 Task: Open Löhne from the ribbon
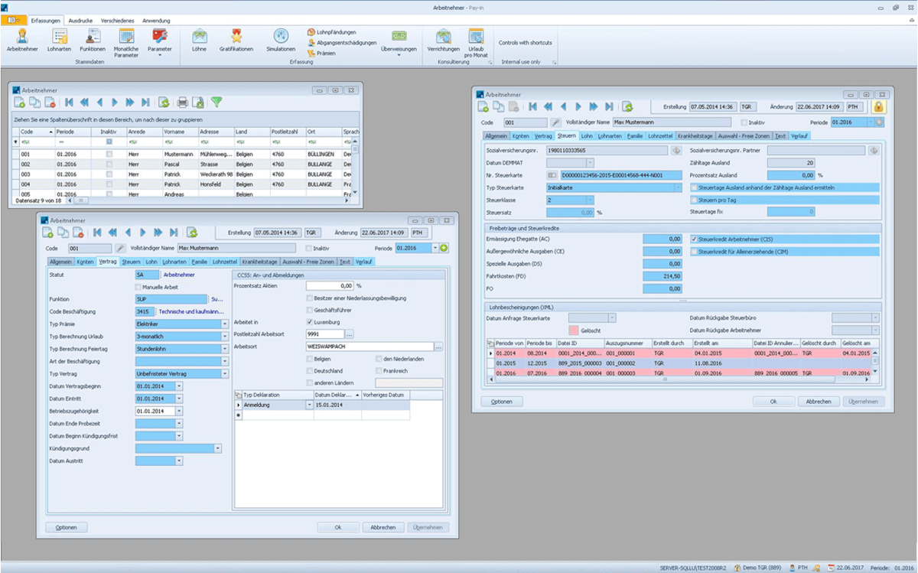[199, 38]
